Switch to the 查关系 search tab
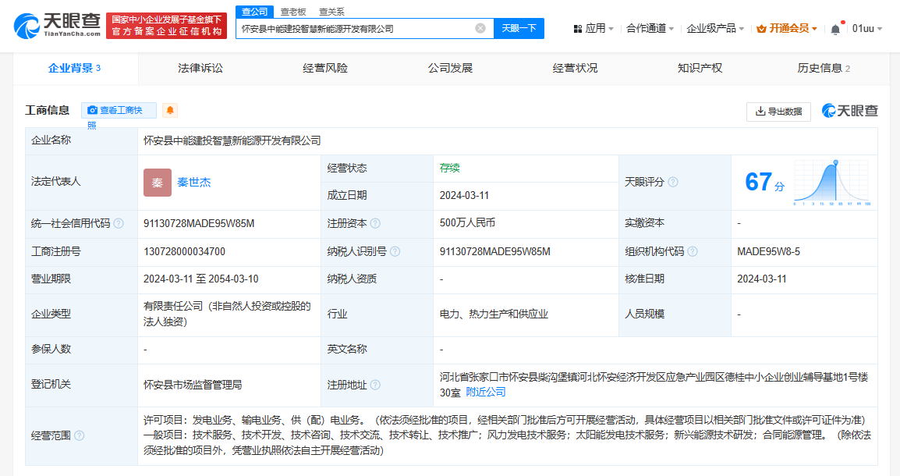 coord(331,12)
